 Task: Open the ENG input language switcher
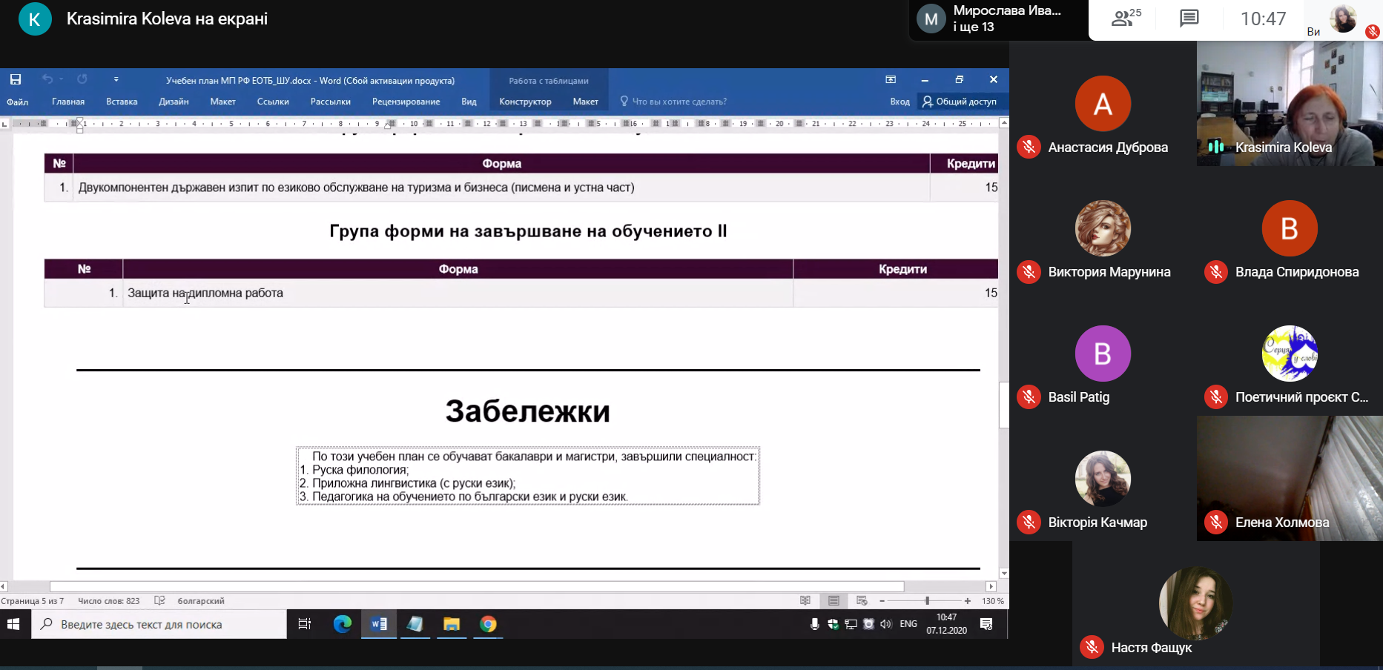pos(908,624)
